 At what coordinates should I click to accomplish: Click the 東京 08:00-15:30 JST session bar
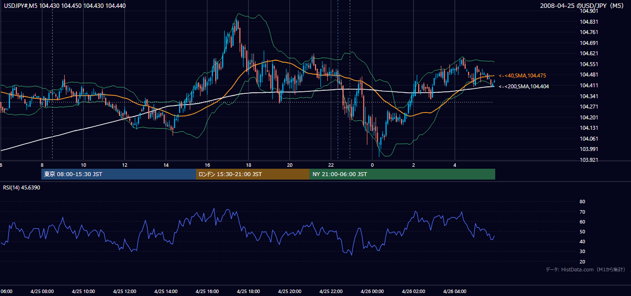tap(118, 174)
